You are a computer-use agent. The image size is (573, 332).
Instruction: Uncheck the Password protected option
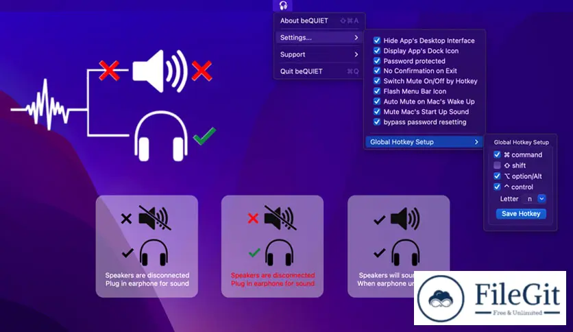tap(377, 61)
